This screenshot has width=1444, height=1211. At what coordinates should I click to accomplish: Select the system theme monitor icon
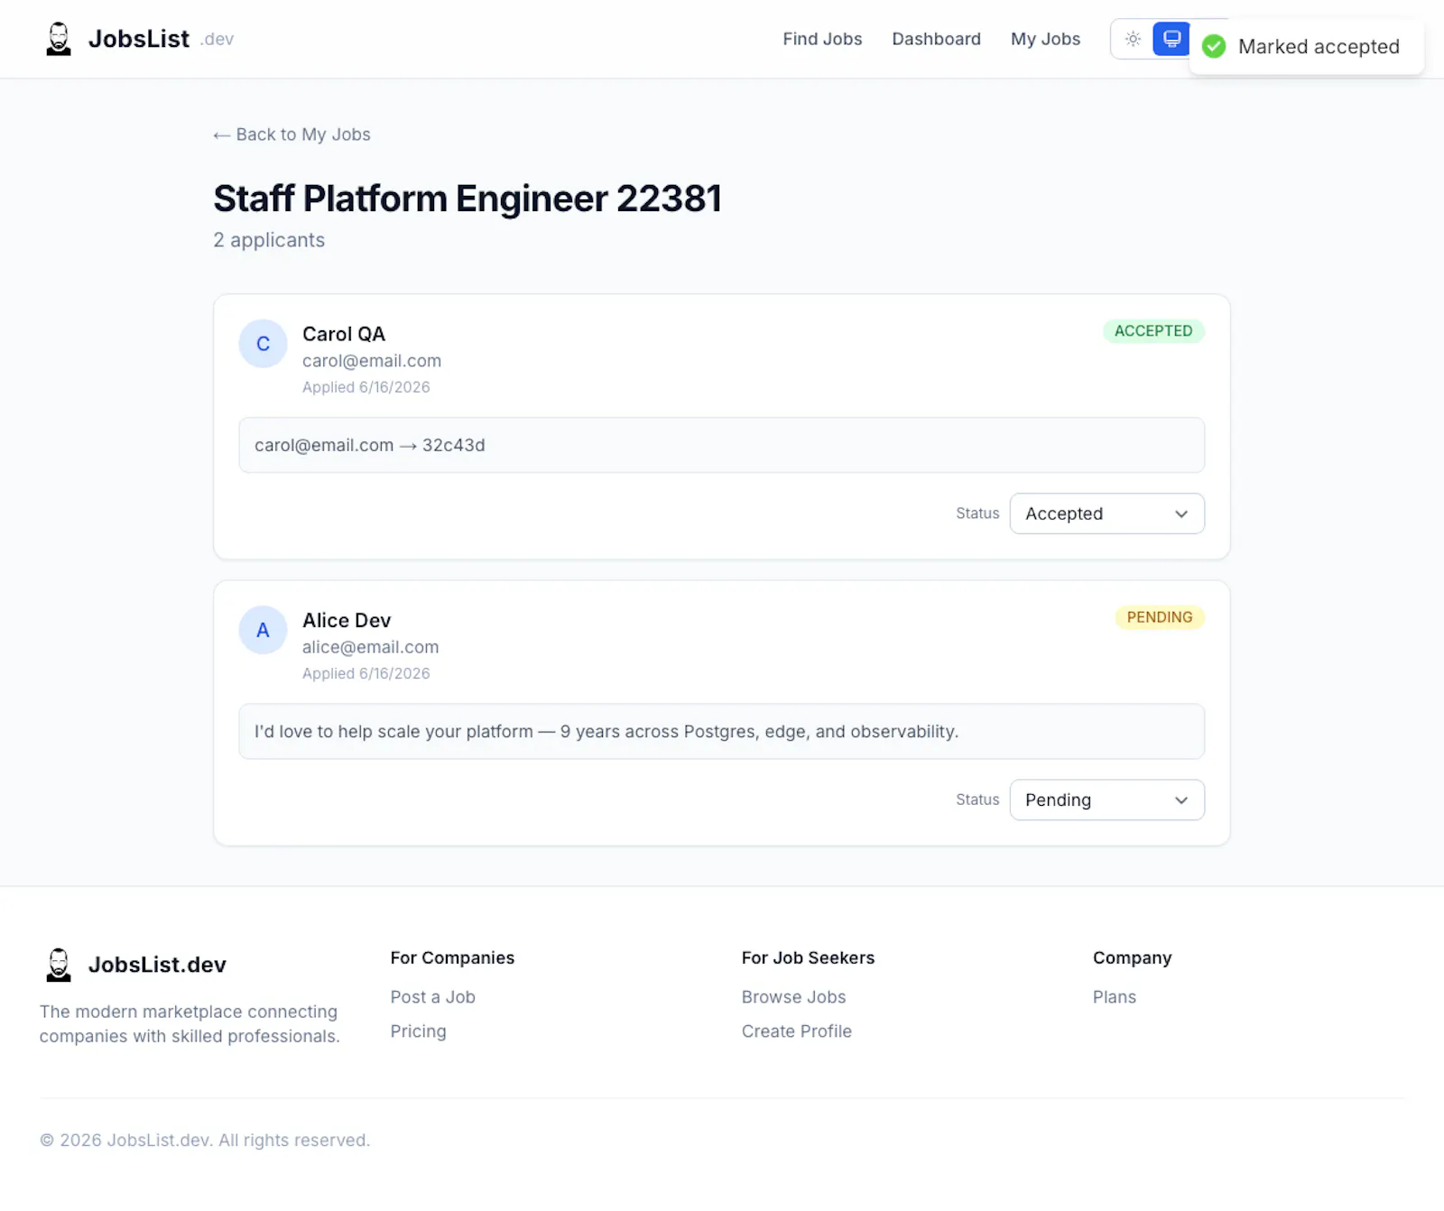point(1171,39)
